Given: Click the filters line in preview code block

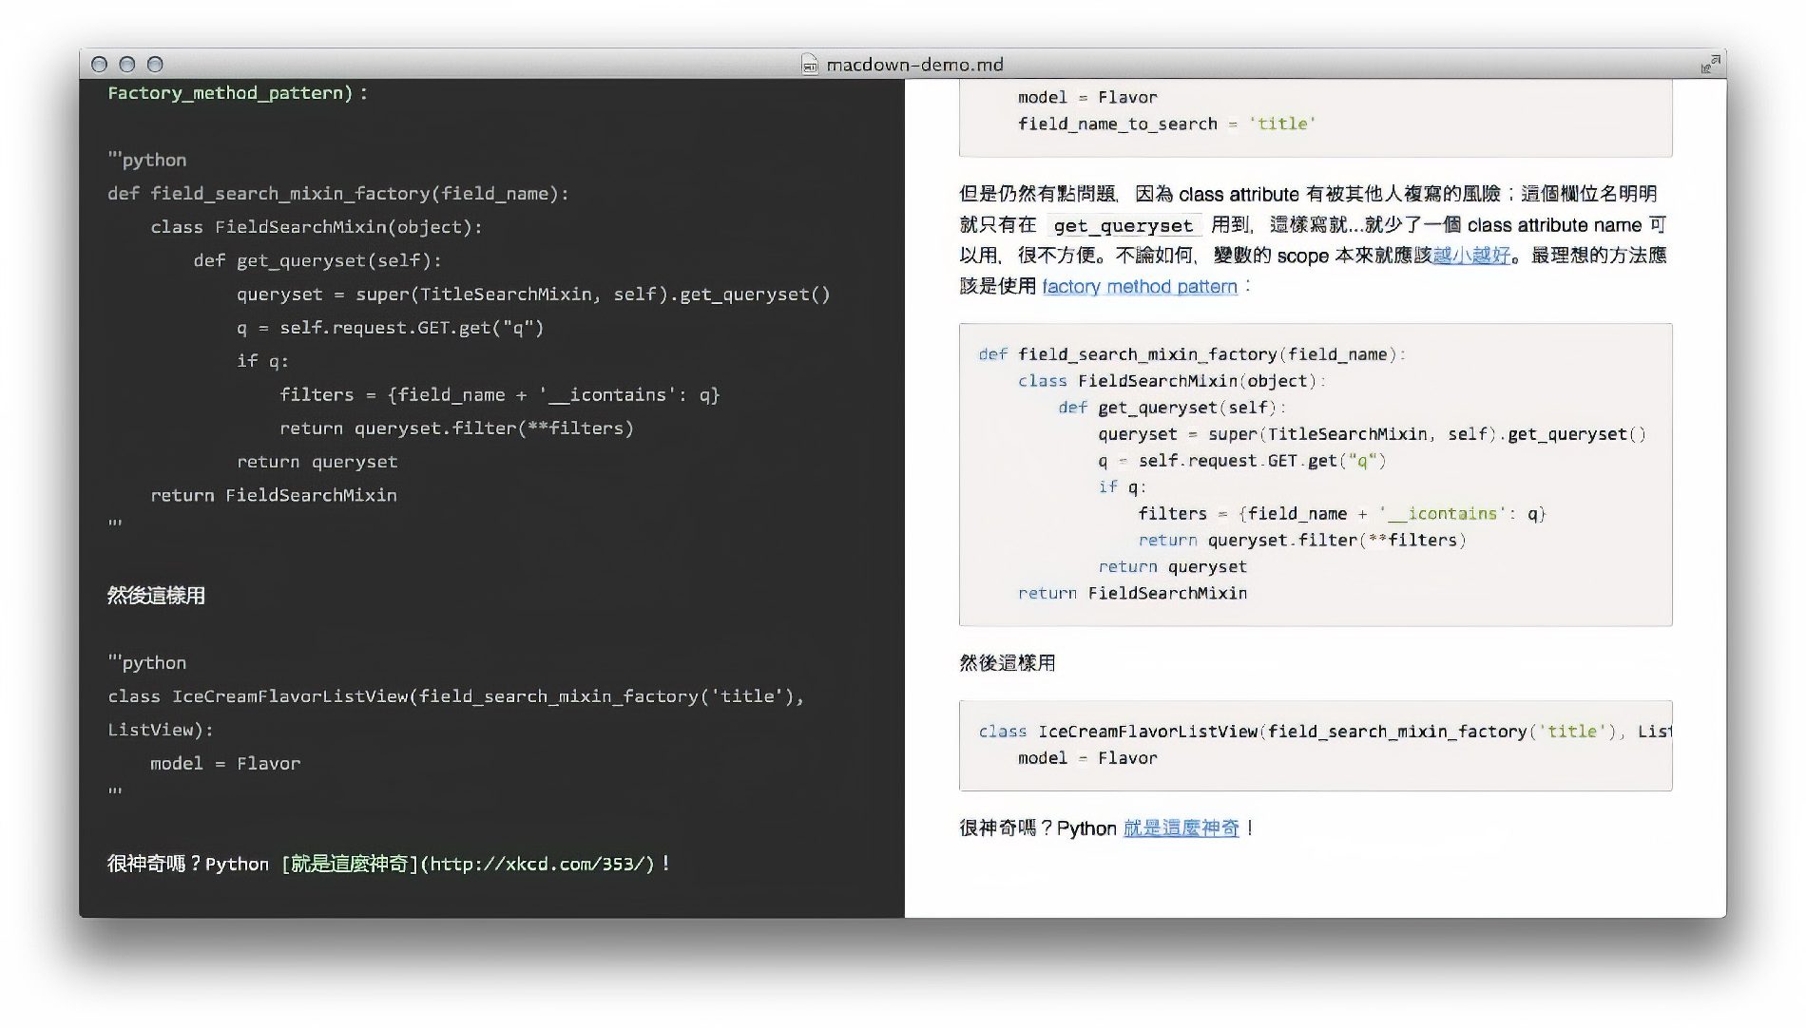Looking at the screenshot, I should click(1342, 513).
